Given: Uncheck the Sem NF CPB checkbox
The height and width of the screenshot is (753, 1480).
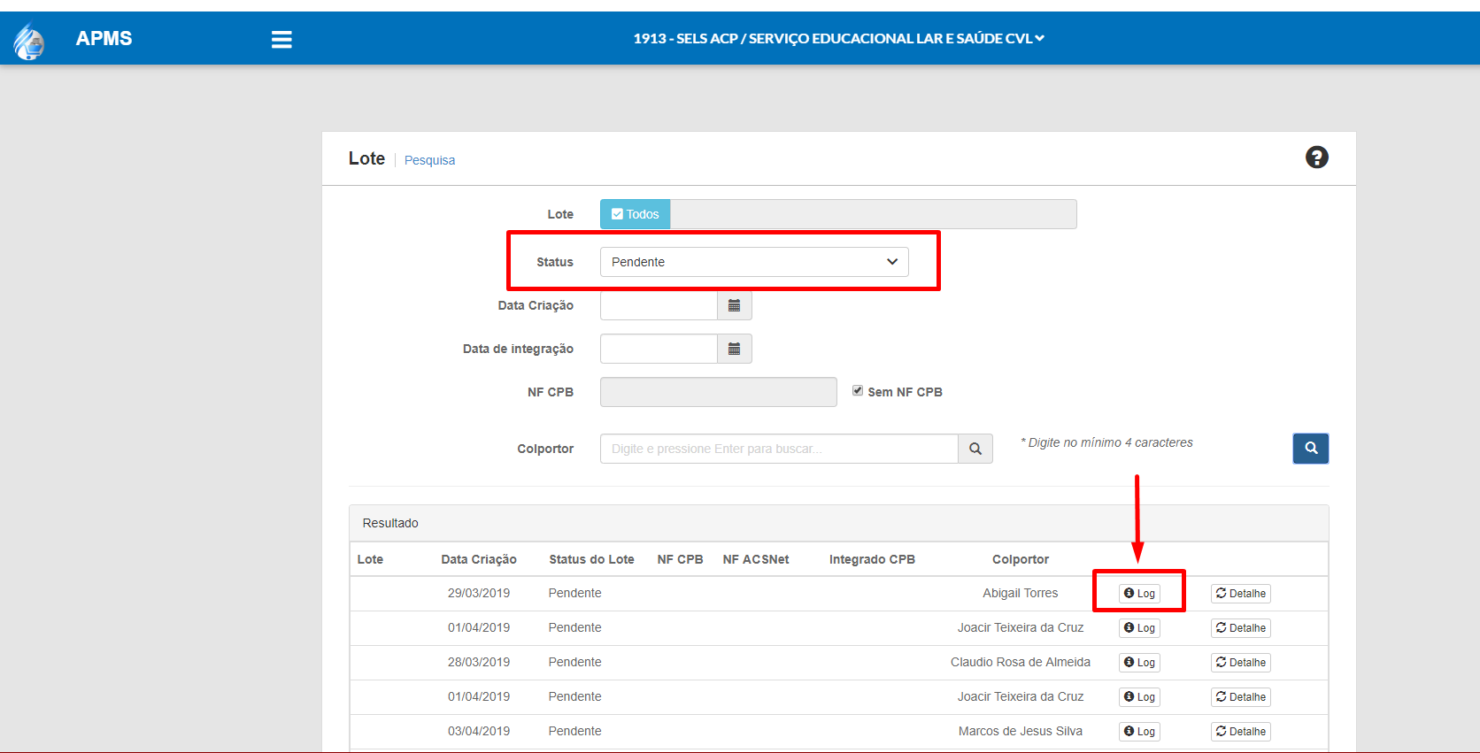Looking at the screenshot, I should click(858, 391).
